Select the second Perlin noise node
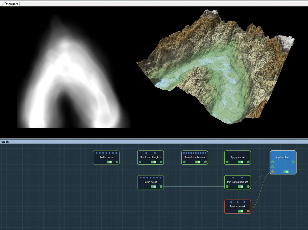This screenshot has height=230, width=308. (x=150, y=182)
